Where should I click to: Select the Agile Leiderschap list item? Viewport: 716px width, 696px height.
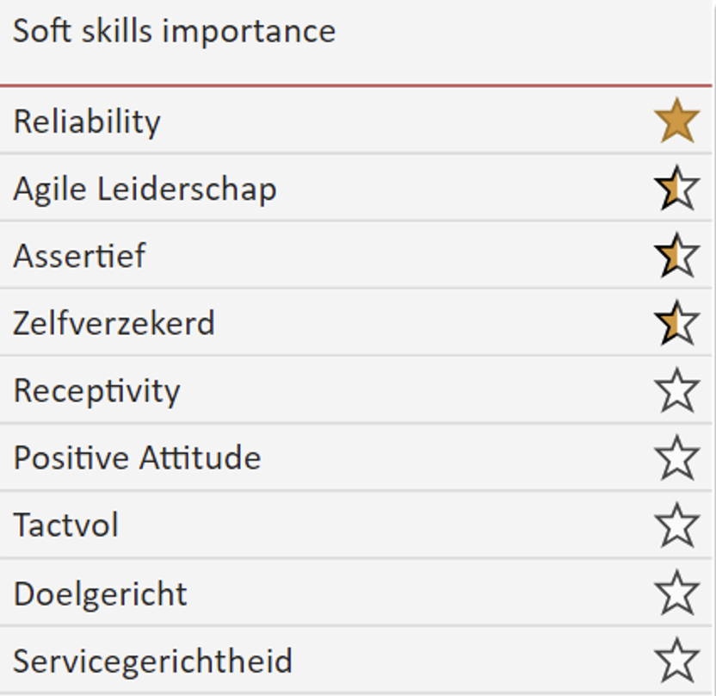point(145,190)
